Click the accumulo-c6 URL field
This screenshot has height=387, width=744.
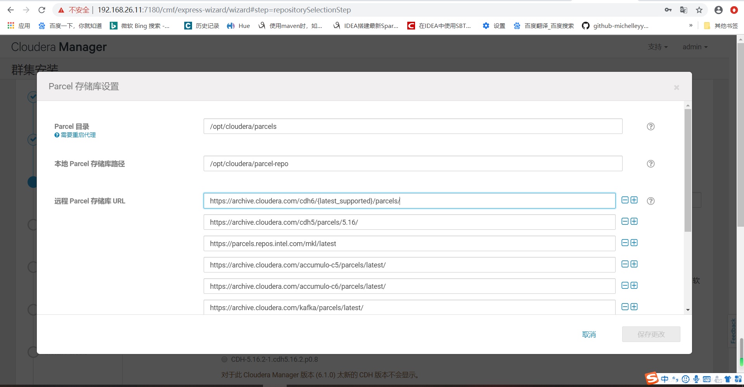(409, 286)
